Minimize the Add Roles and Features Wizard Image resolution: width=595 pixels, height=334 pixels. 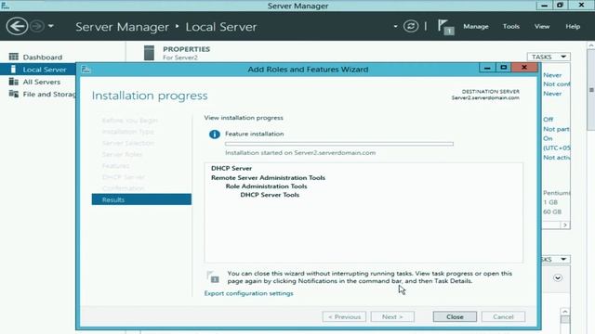487,68
